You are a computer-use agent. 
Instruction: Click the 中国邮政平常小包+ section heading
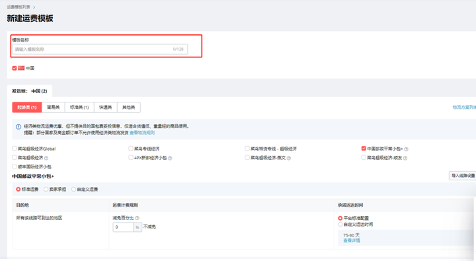tap(33, 176)
